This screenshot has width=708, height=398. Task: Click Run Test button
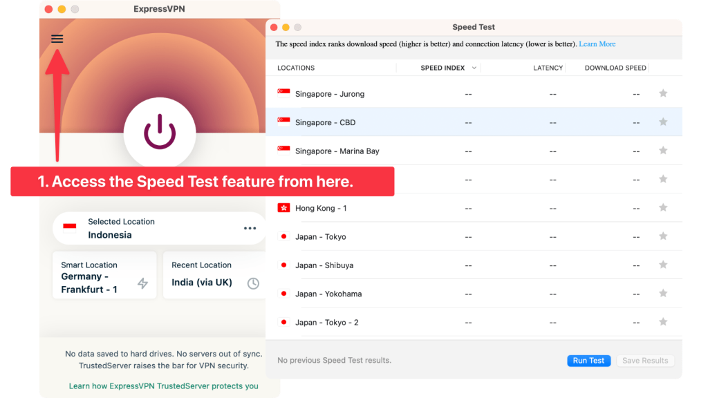pyautogui.click(x=588, y=361)
